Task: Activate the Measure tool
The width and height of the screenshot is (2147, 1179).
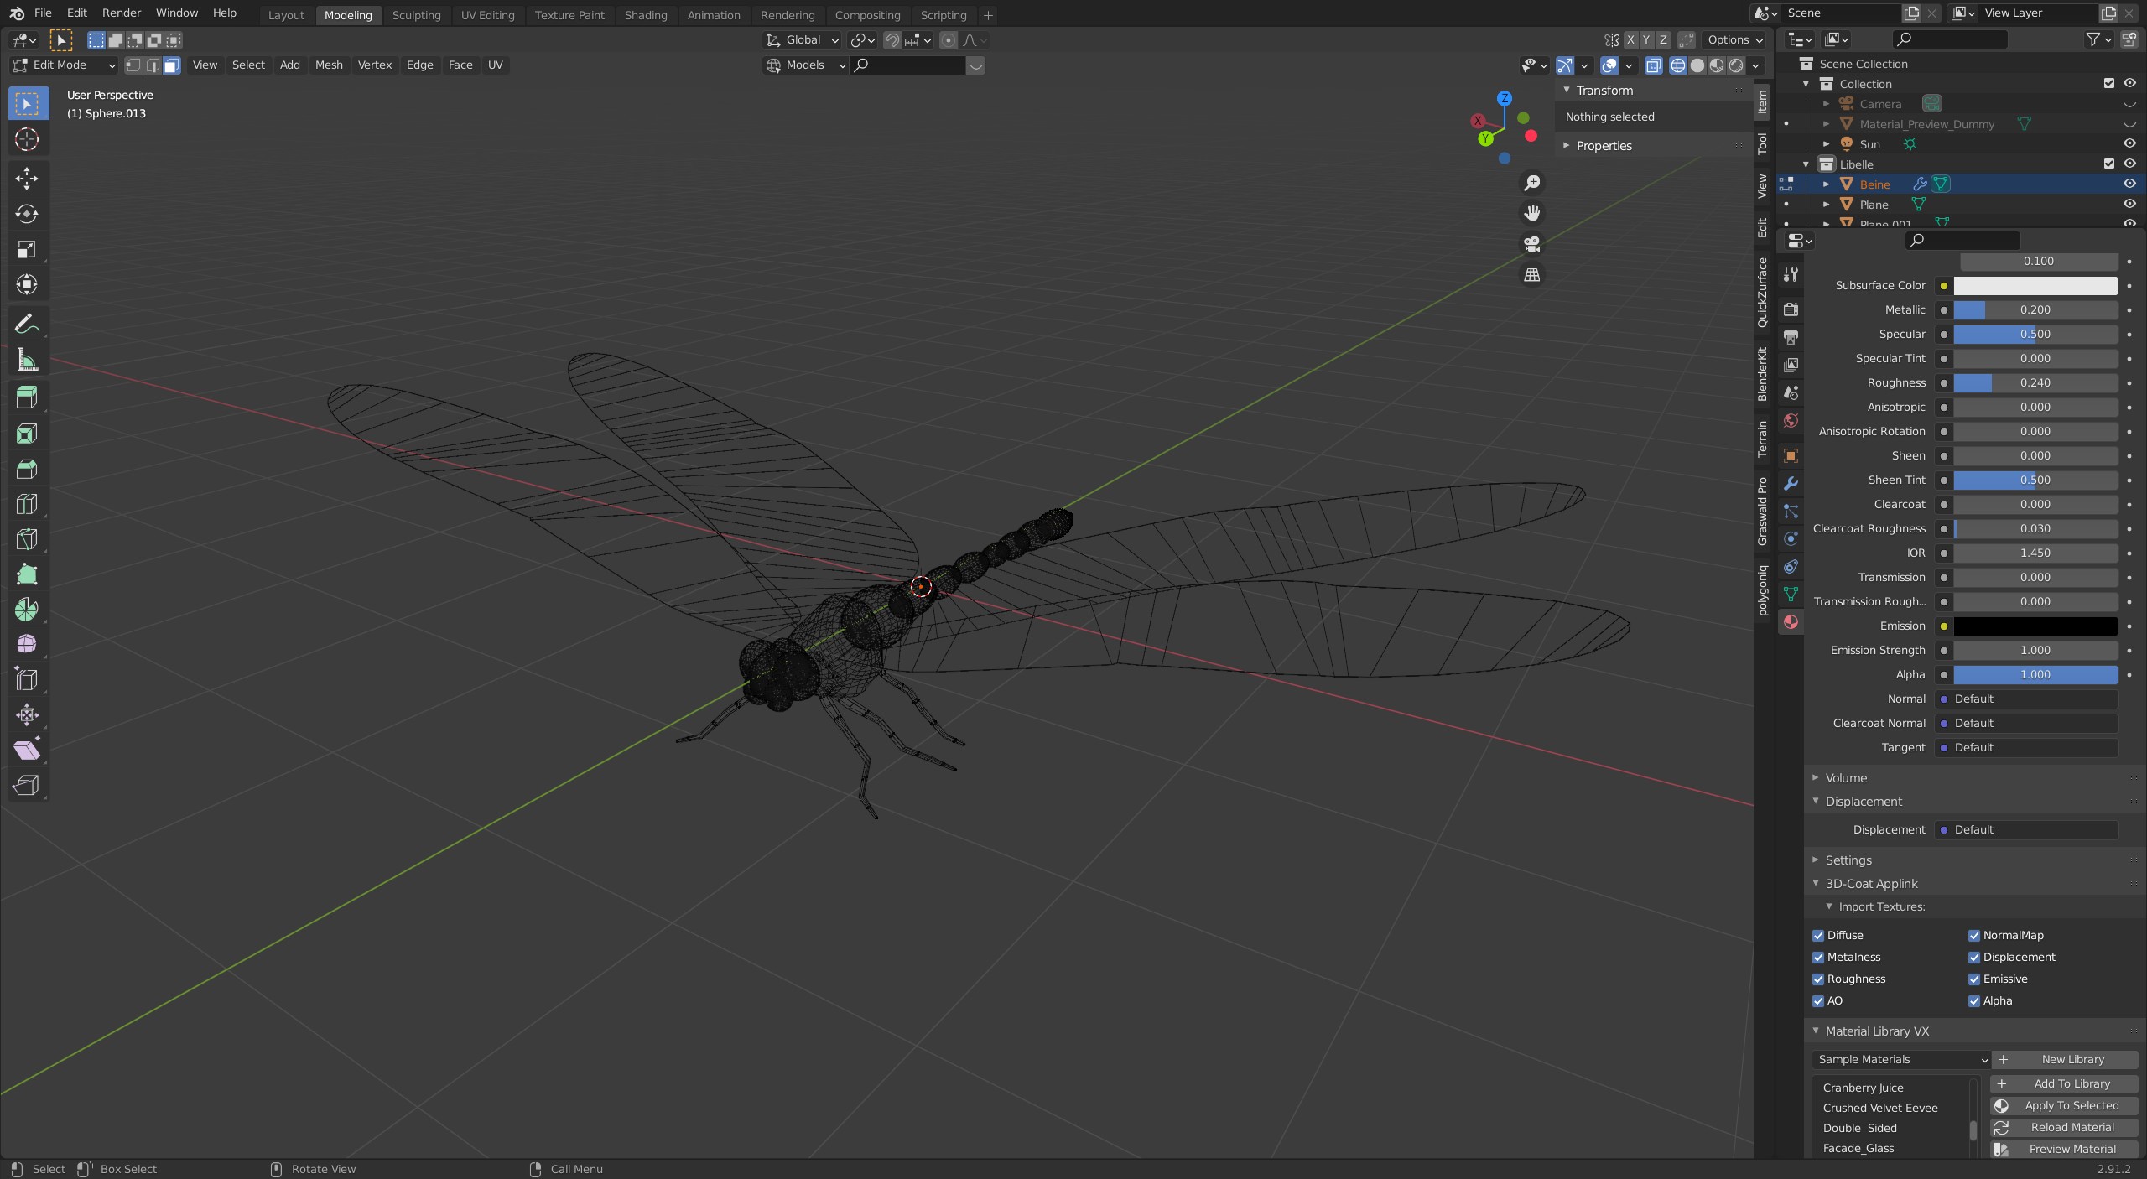Action: (27, 361)
